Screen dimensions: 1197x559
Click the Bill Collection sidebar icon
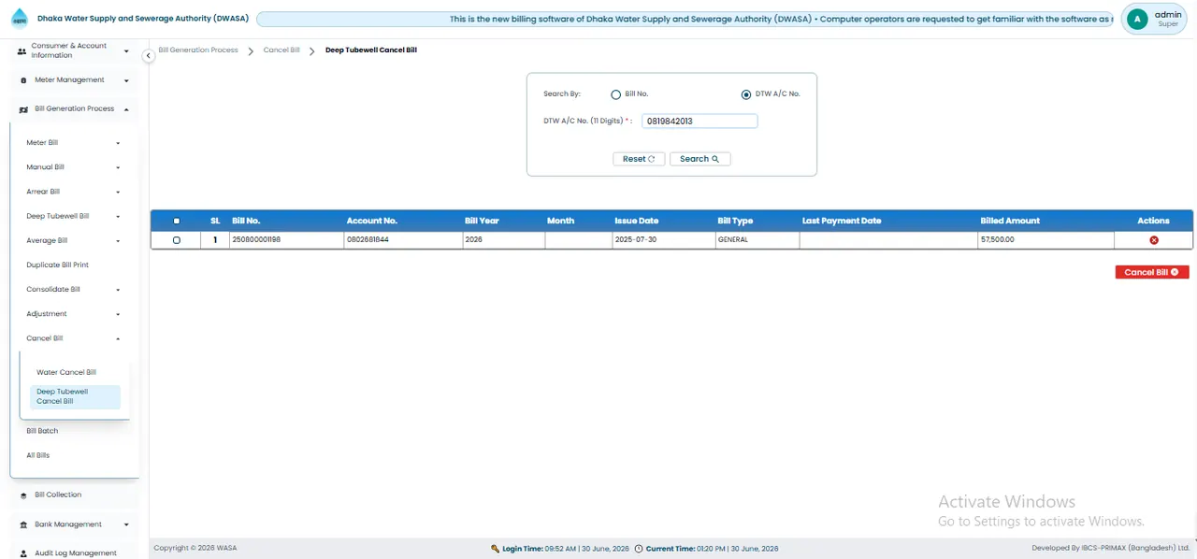click(x=23, y=495)
